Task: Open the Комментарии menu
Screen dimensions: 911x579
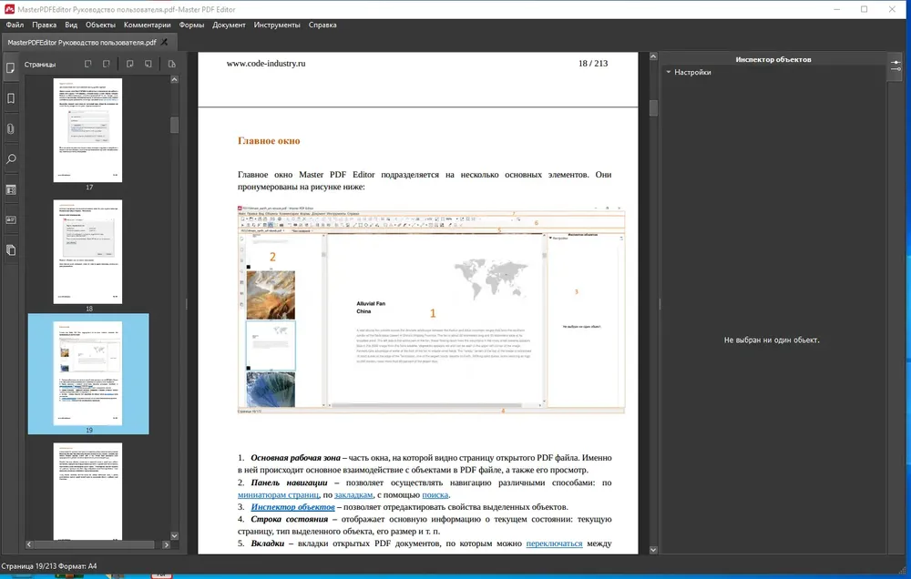Action: pos(147,25)
